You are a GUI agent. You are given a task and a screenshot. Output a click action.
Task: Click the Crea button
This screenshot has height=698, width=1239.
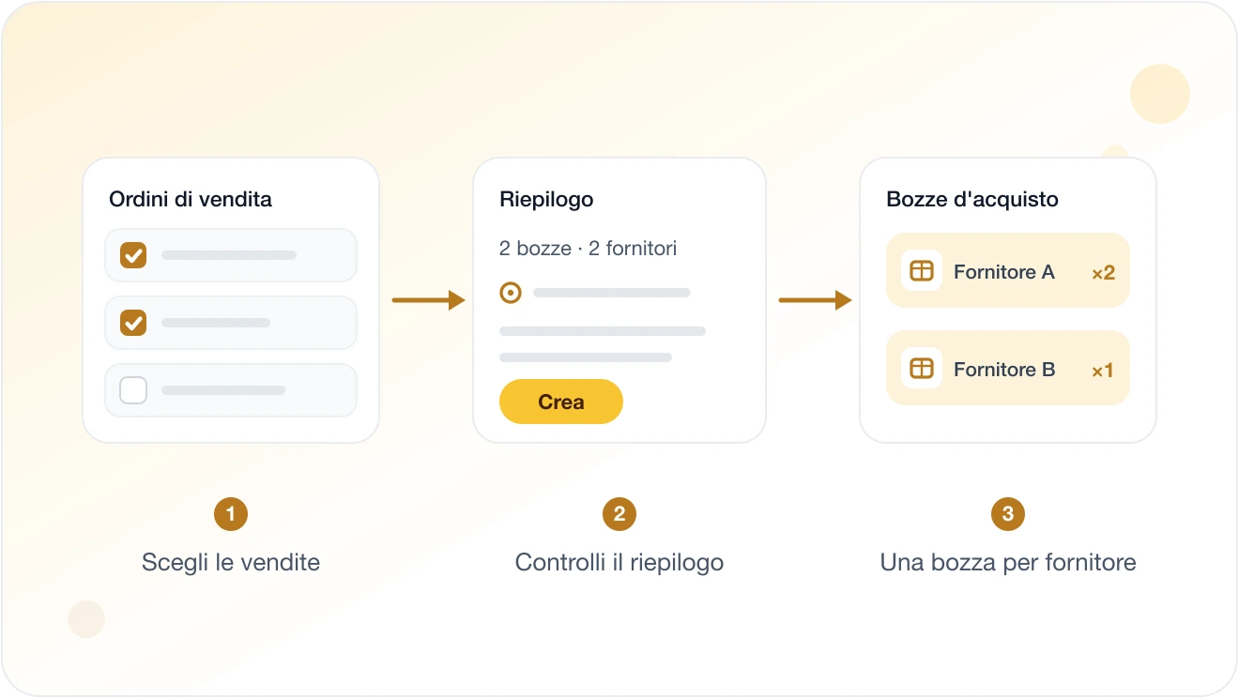561,402
